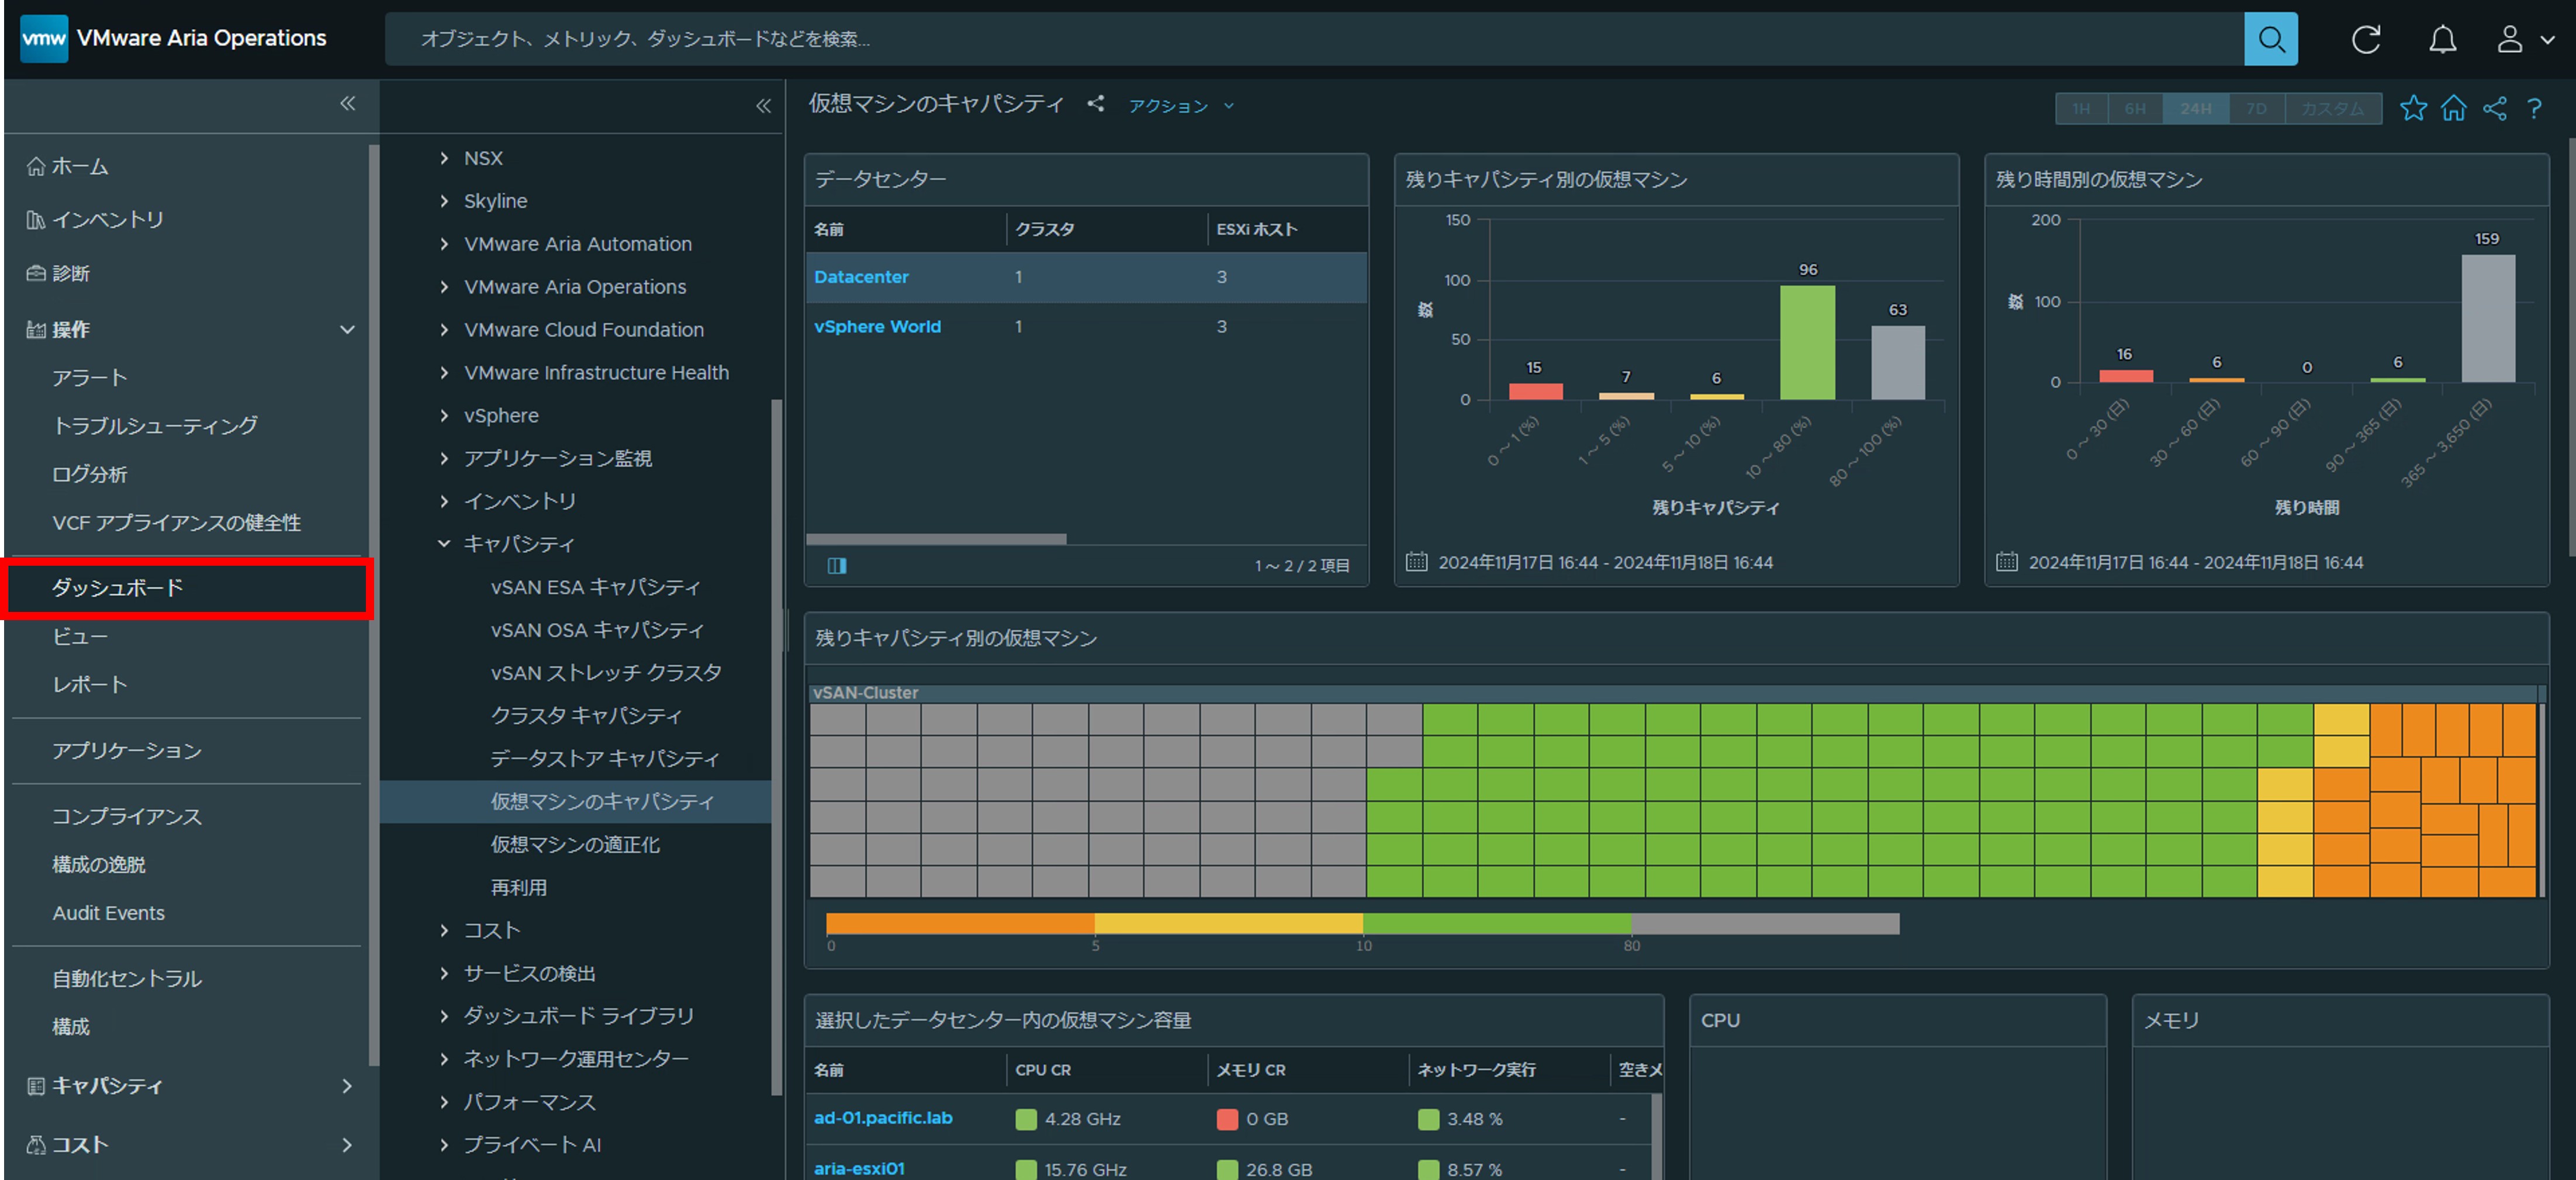Click column chooser icon in datacenter table

tap(837, 565)
